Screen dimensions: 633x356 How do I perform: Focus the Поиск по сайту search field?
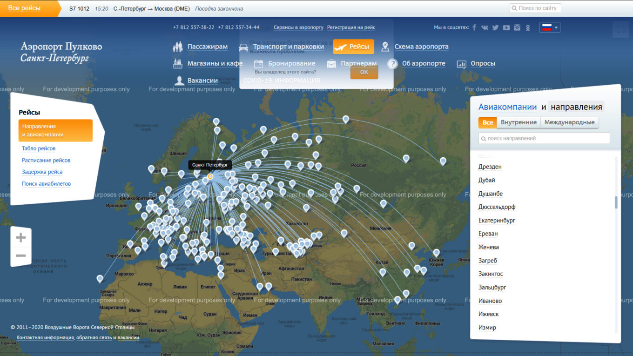(x=535, y=8)
